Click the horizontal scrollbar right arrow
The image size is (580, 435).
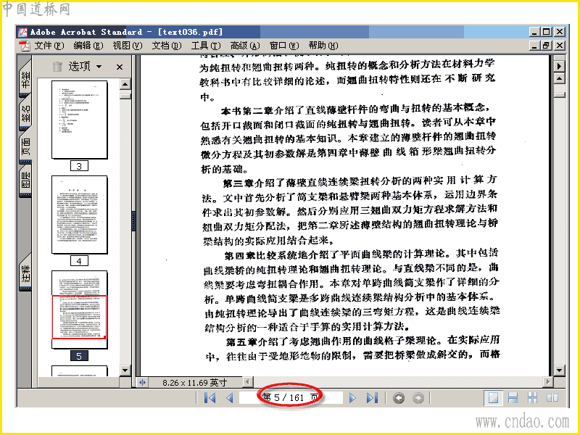pos(548,382)
